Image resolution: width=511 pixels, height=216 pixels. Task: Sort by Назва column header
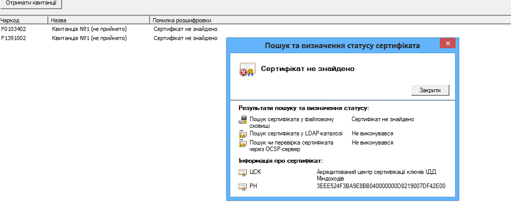[x=99, y=20]
